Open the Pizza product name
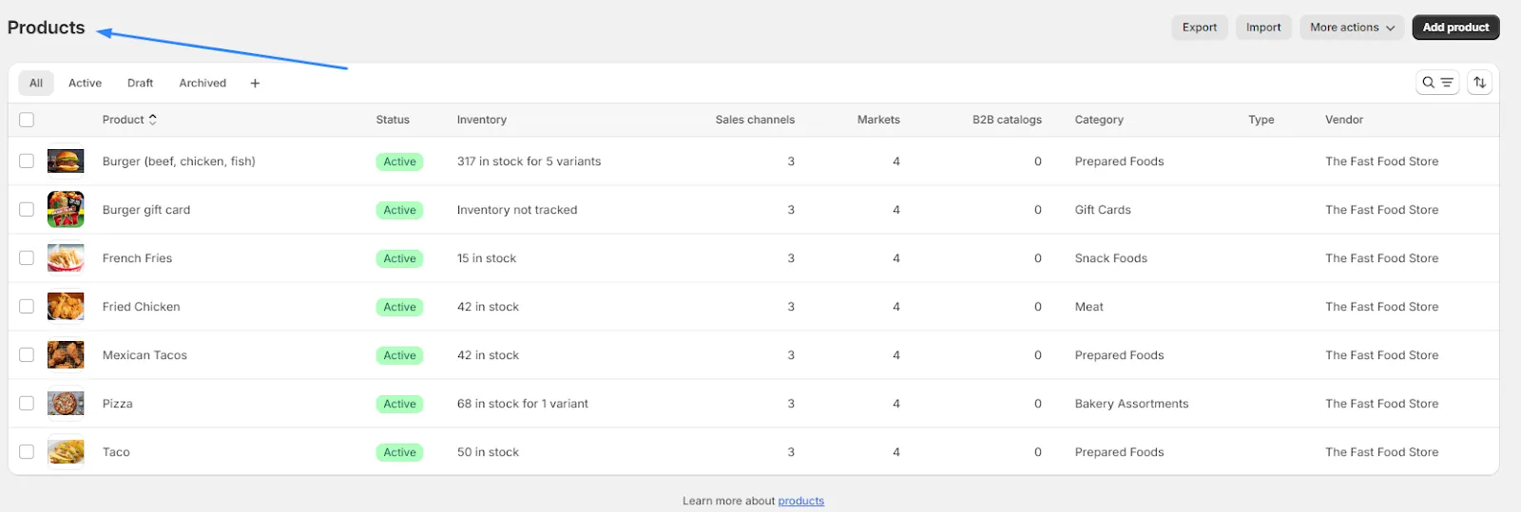This screenshot has width=1521, height=512. pos(117,404)
